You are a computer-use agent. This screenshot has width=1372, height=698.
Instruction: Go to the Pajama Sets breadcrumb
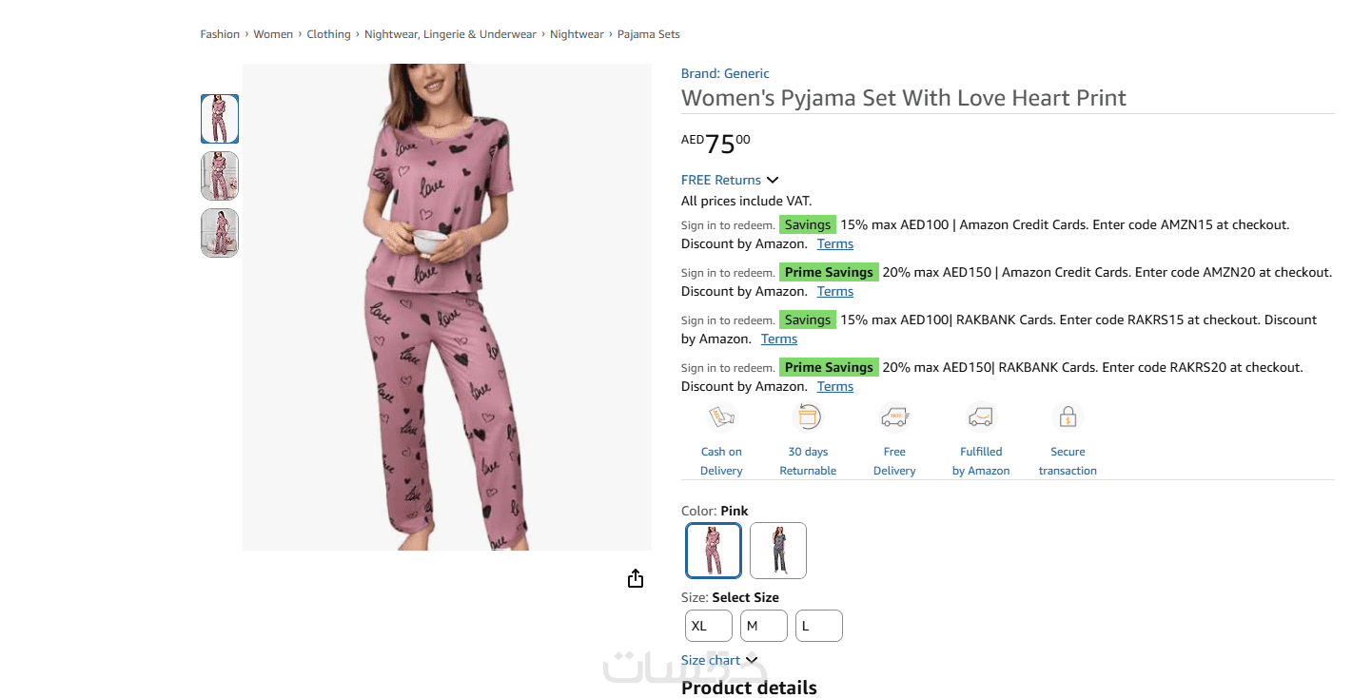[x=649, y=34]
